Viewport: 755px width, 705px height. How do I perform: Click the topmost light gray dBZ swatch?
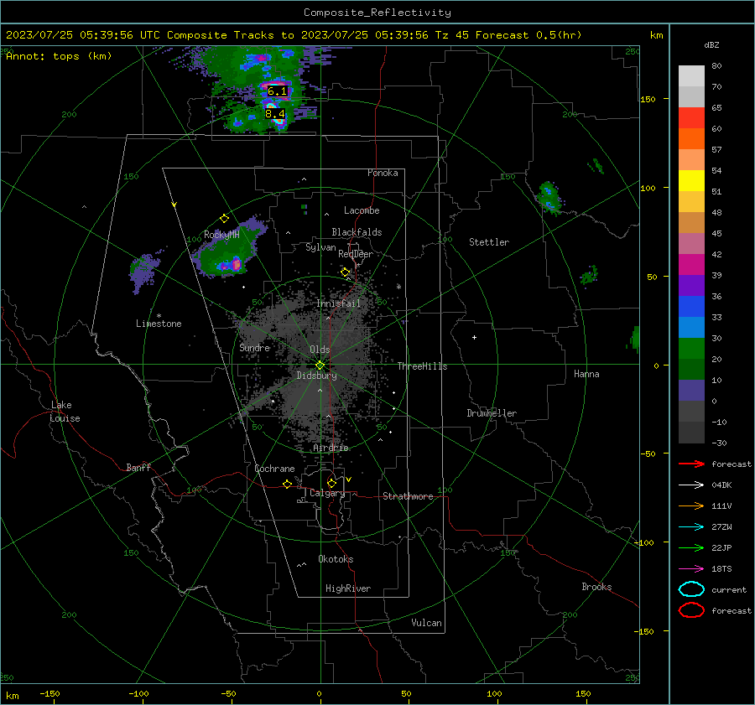691,75
